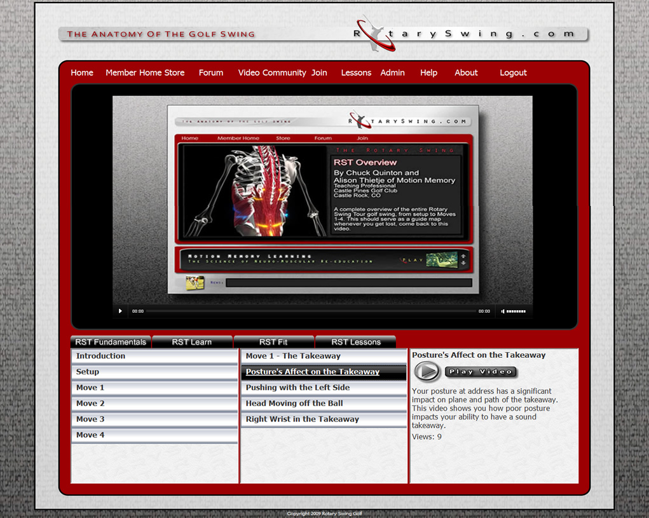Select the RST Lessons tab
649x518 pixels.
(x=355, y=342)
